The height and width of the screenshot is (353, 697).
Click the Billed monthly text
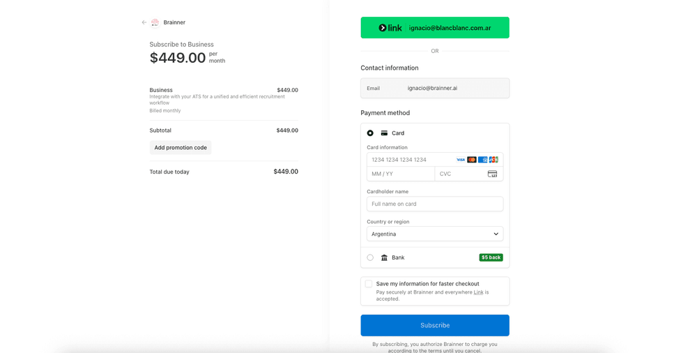[x=165, y=111]
